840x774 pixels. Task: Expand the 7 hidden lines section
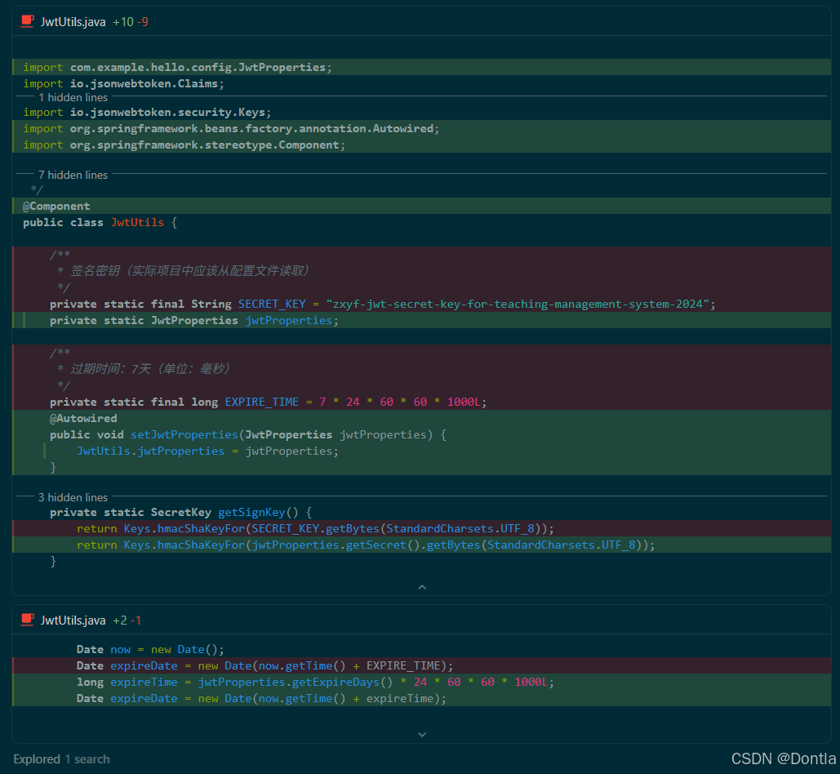pyautogui.click(x=73, y=175)
